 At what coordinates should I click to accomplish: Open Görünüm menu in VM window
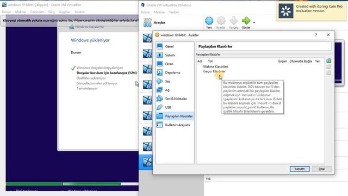[x=37, y=12]
